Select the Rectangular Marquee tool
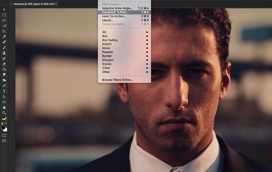 coord(4,15)
